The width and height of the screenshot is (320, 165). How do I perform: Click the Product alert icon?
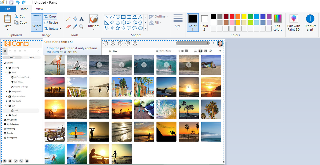(x=310, y=23)
